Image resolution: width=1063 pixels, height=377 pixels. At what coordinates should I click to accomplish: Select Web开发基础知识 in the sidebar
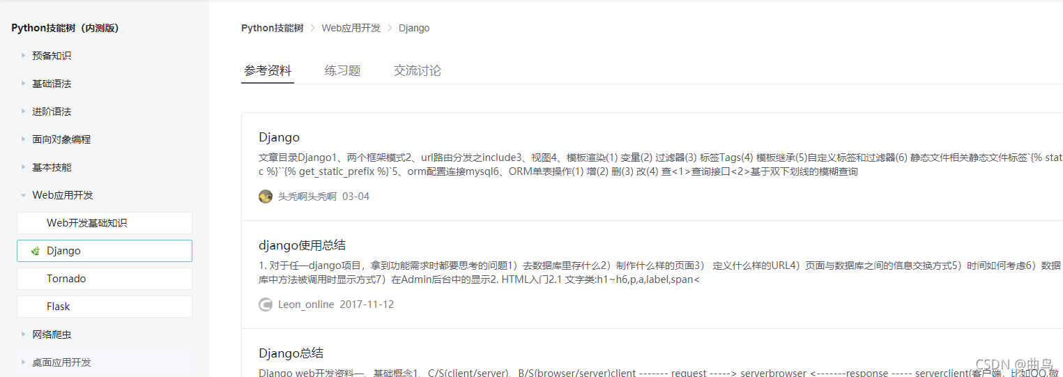(x=105, y=223)
